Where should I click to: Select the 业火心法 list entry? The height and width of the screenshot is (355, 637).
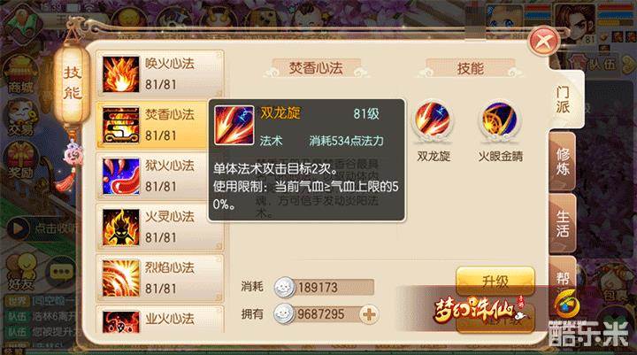(x=160, y=320)
